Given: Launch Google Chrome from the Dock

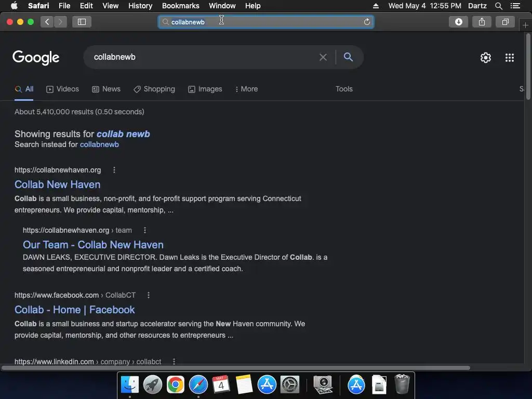Looking at the screenshot, I should tap(176, 385).
